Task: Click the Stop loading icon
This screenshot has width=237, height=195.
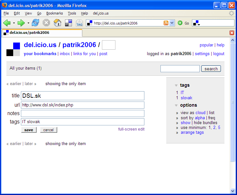Action: click(46, 23)
